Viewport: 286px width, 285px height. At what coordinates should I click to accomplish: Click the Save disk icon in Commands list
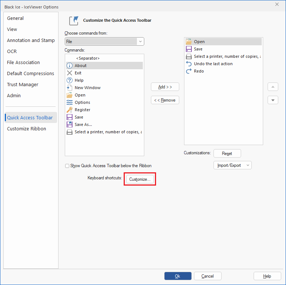point(70,117)
